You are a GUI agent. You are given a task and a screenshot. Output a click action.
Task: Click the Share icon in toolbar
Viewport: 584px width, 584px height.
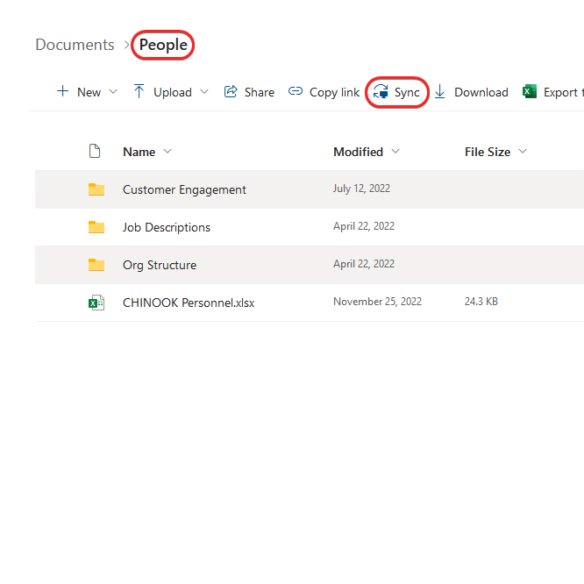click(231, 92)
